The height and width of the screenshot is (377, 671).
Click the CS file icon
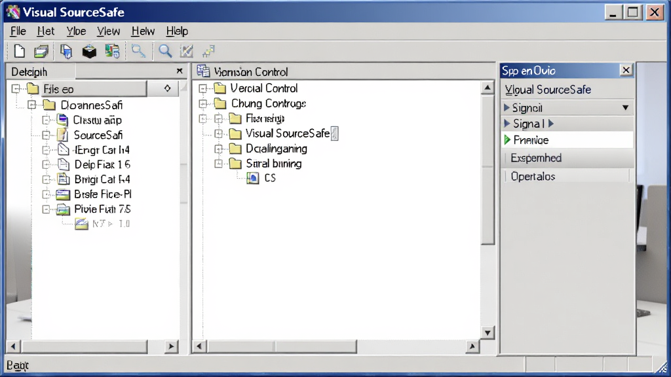(252, 178)
